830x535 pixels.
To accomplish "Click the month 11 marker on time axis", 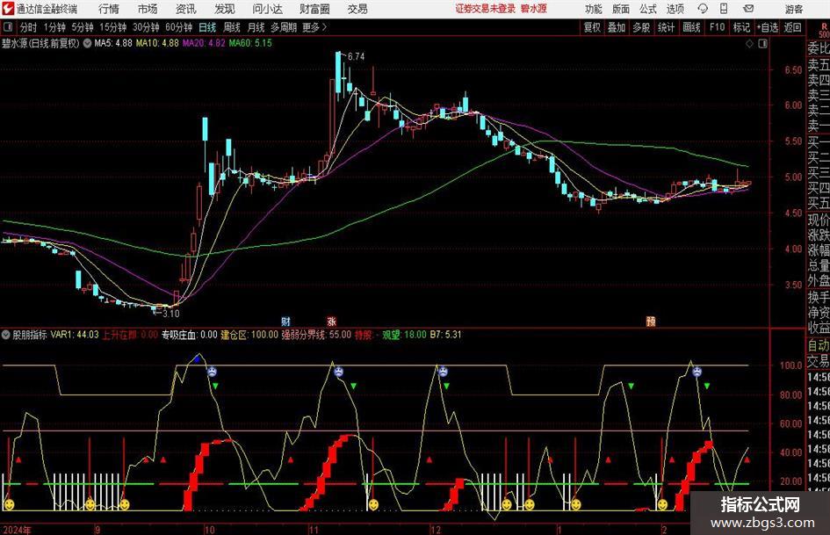I will pyautogui.click(x=314, y=529).
